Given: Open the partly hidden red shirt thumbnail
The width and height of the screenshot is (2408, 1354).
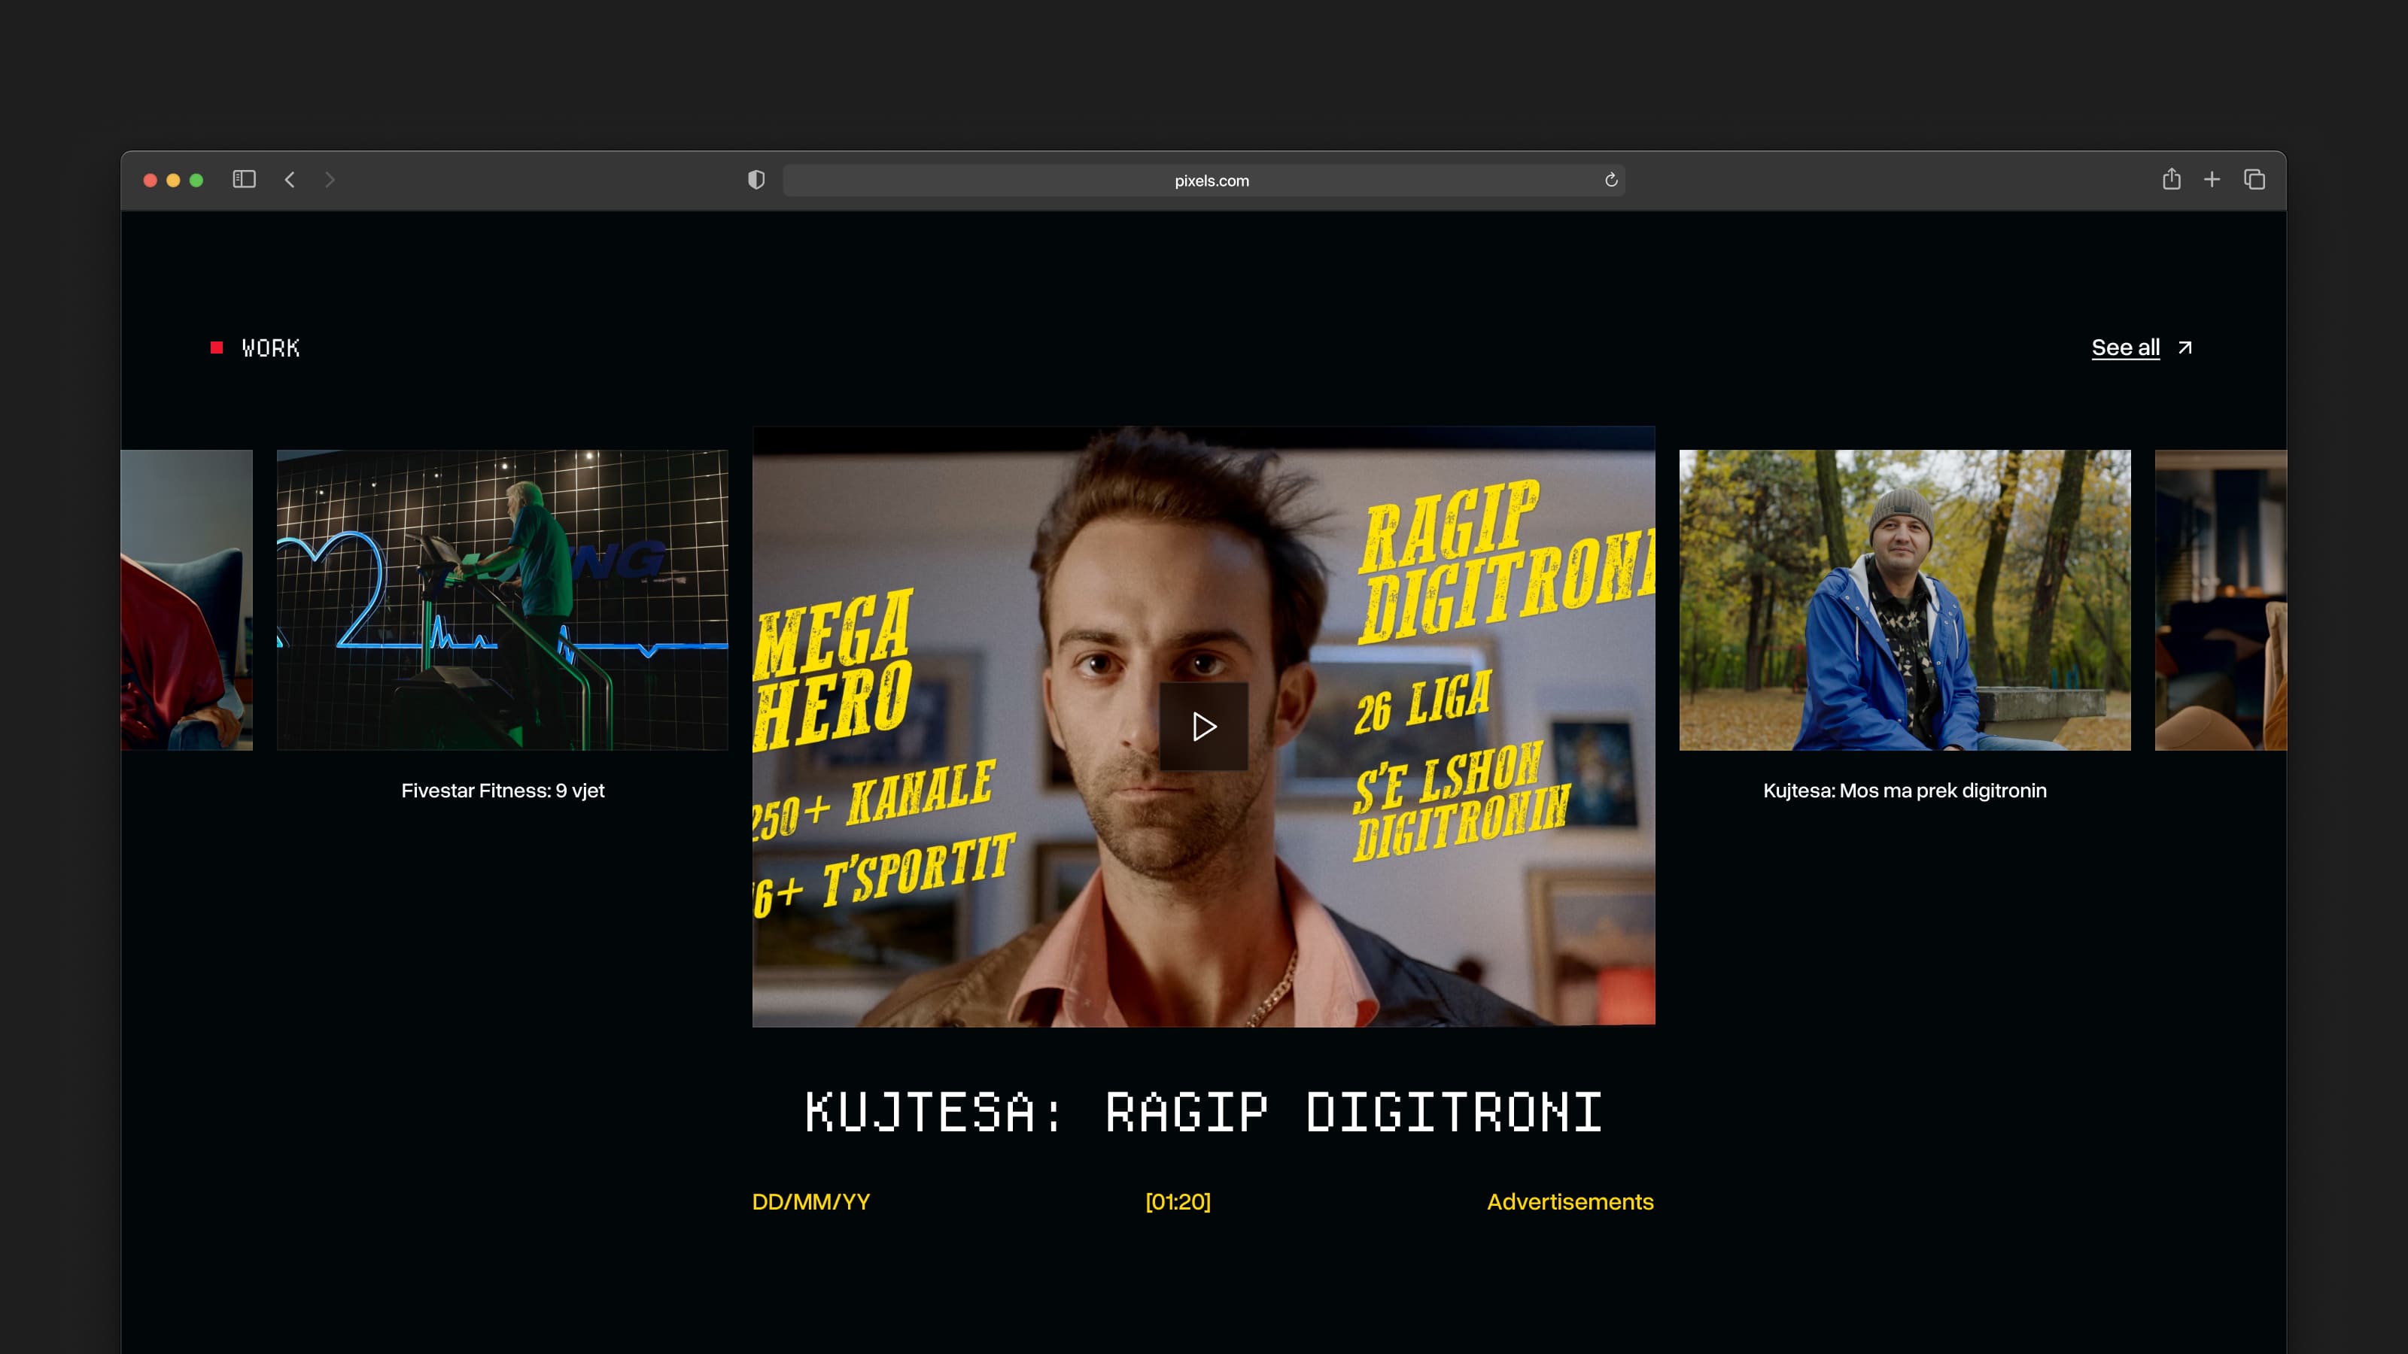Looking at the screenshot, I should (187, 600).
